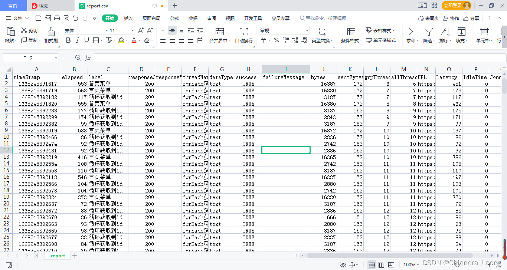The width and height of the screenshot is (507, 270).
Task: Switch to normal view in status bar
Action: [x=372, y=265]
